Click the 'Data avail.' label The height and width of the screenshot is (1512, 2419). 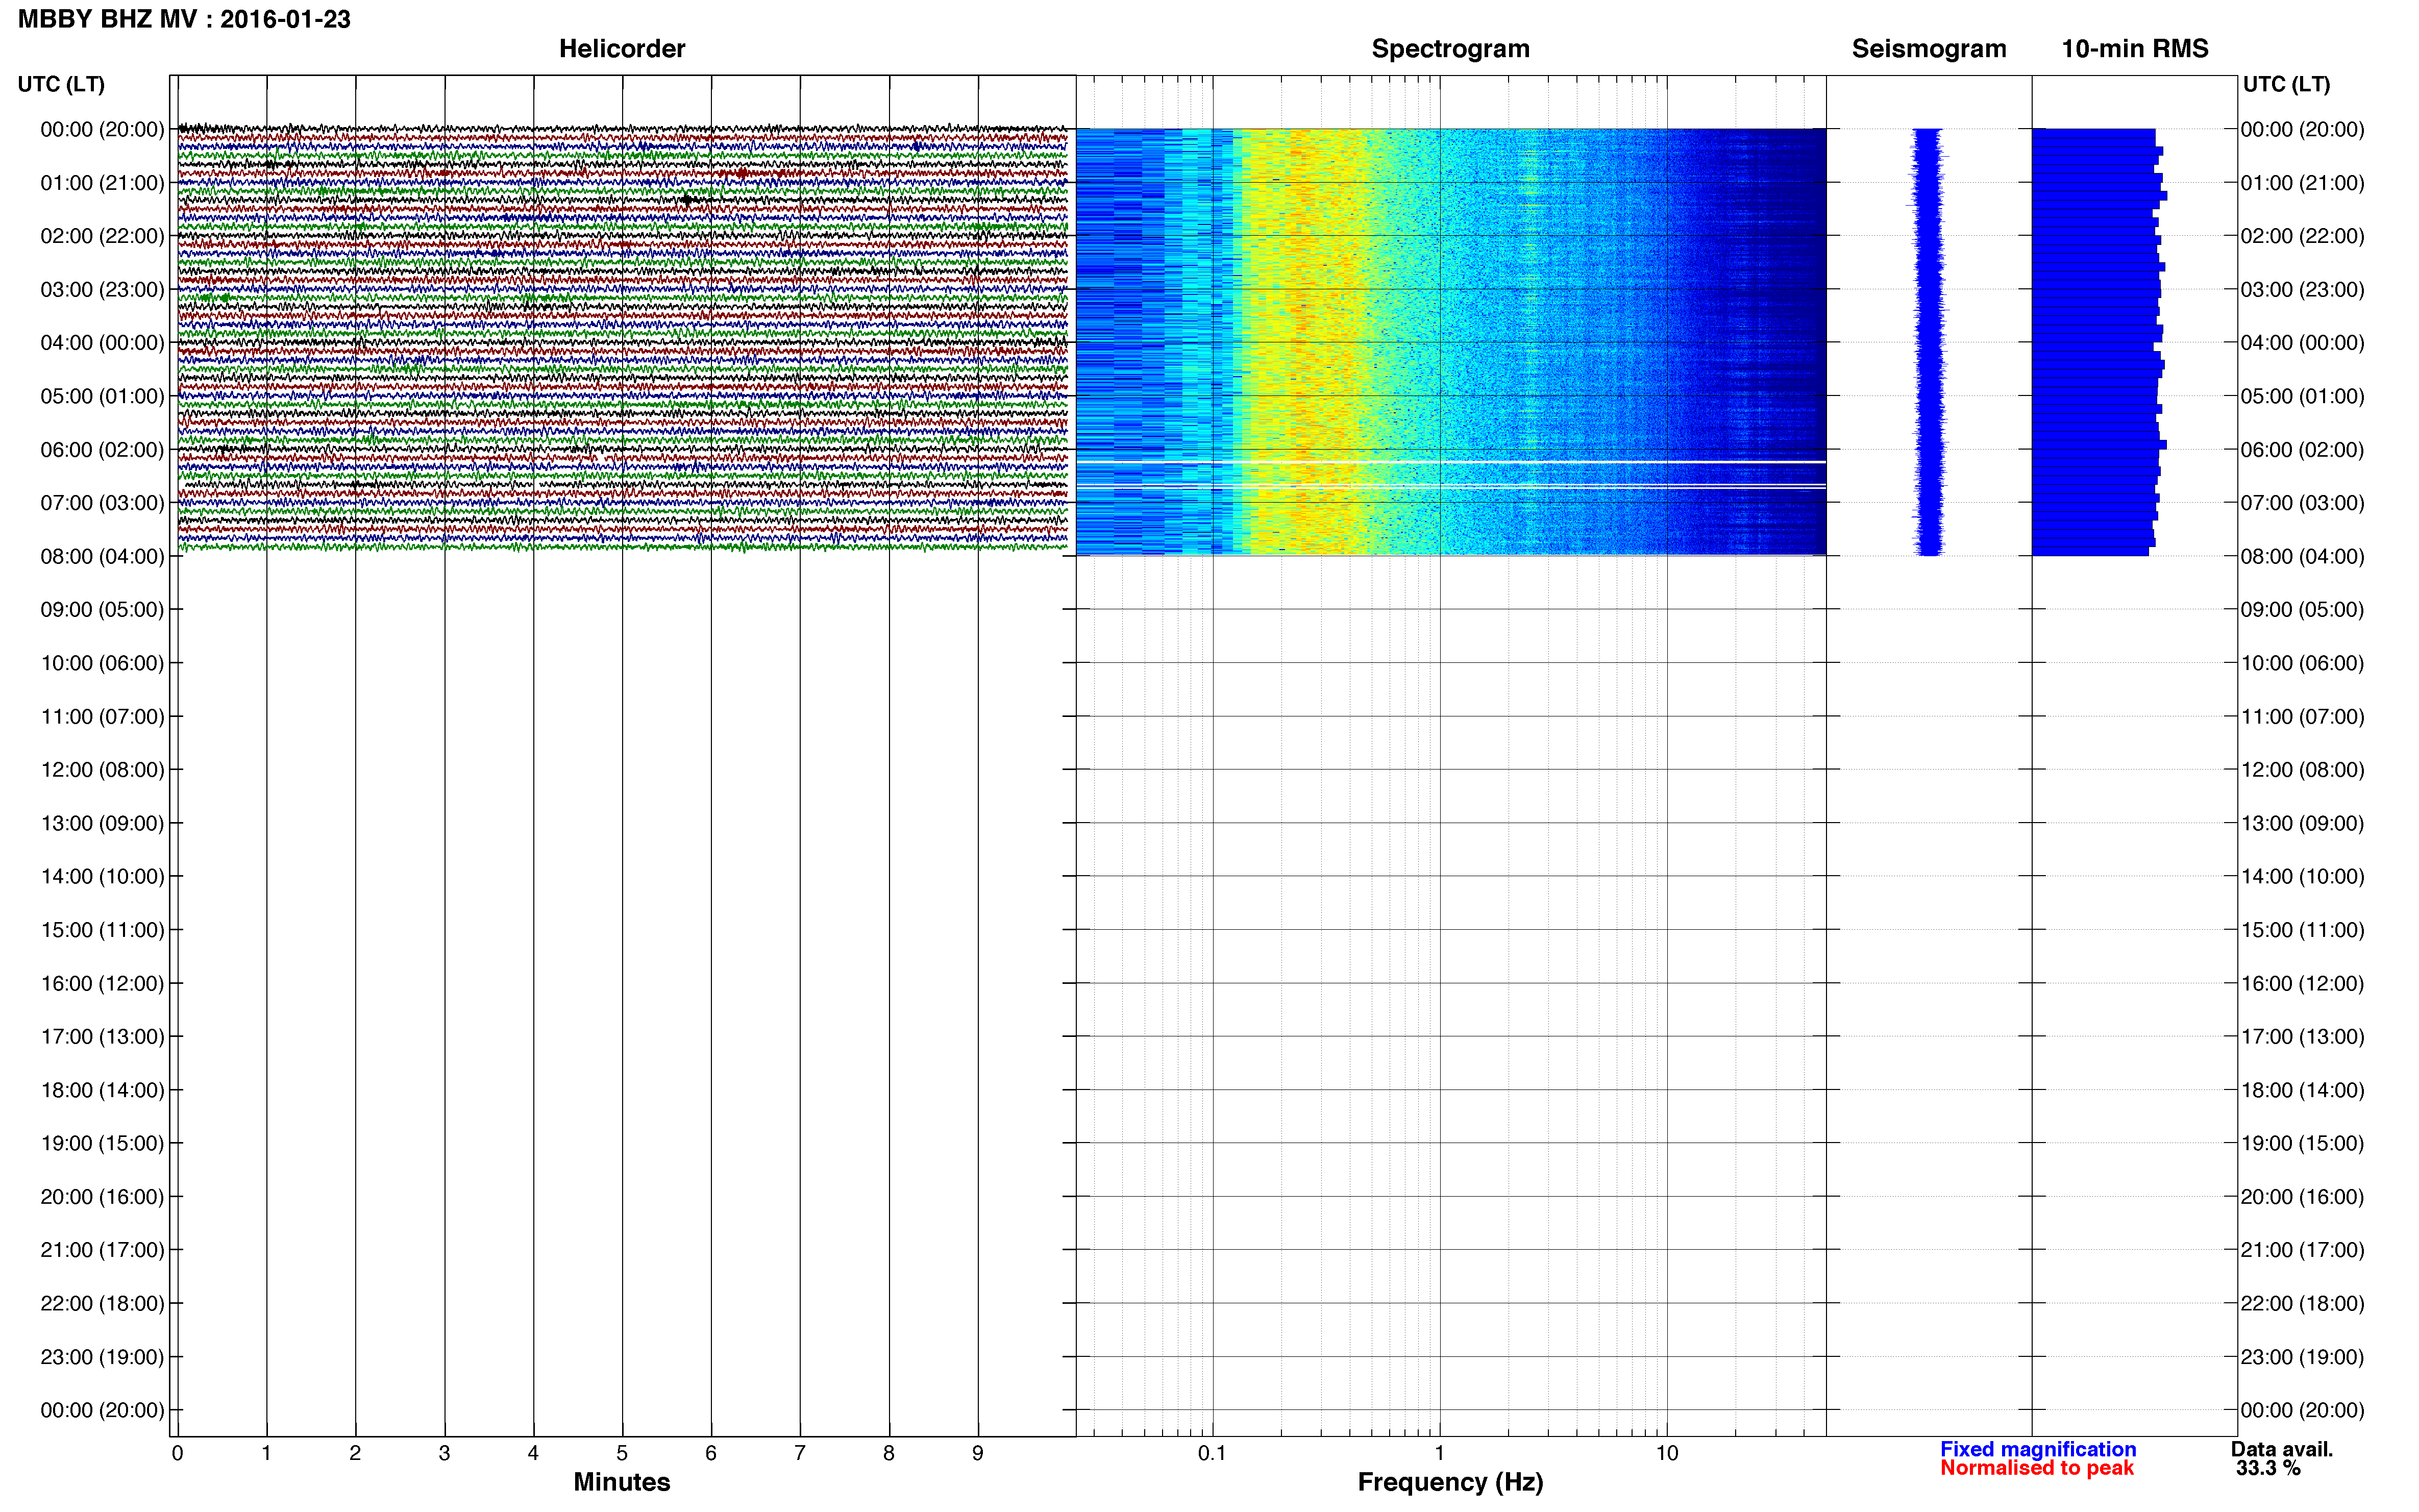tap(2282, 1449)
